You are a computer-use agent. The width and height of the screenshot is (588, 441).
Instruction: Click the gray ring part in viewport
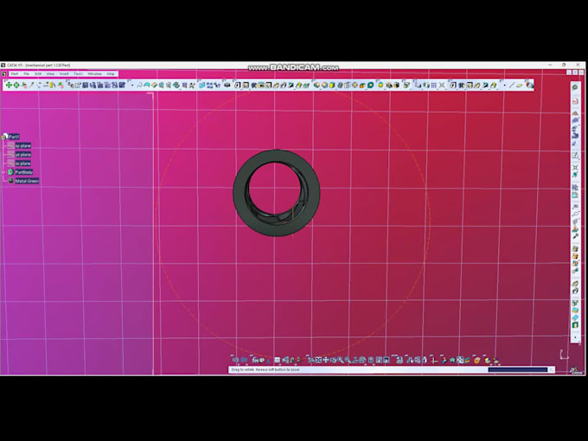pos(240,193)
